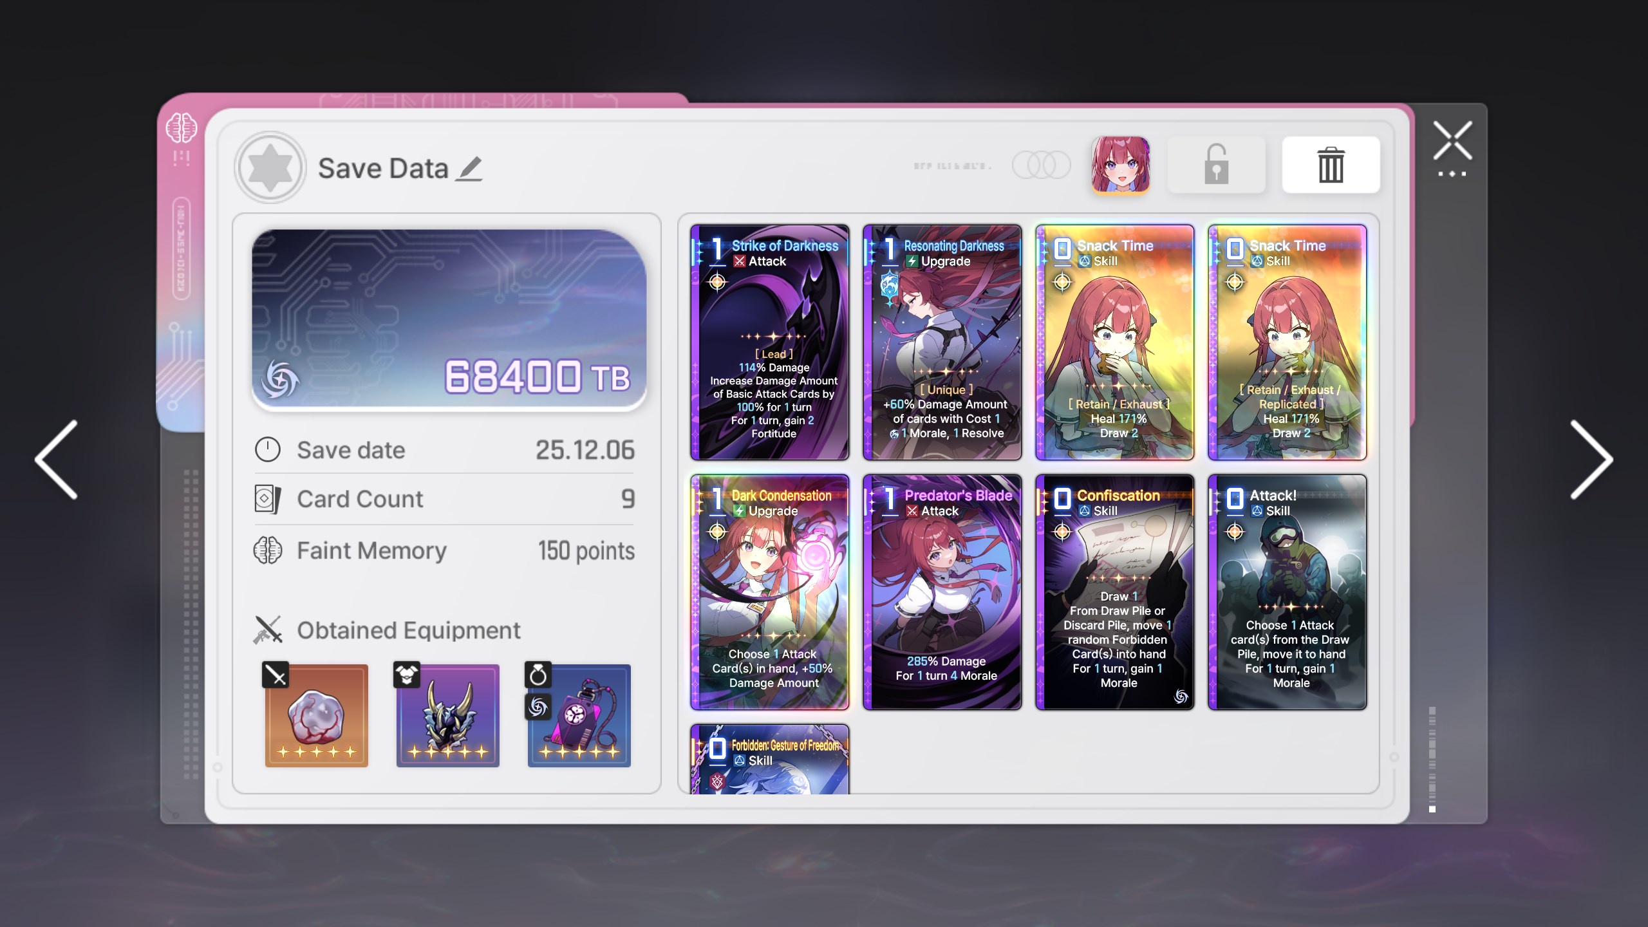Viewport: 1648px width, 927px height.
Task: Click the Confiscation skill card
Action: 1114,592
